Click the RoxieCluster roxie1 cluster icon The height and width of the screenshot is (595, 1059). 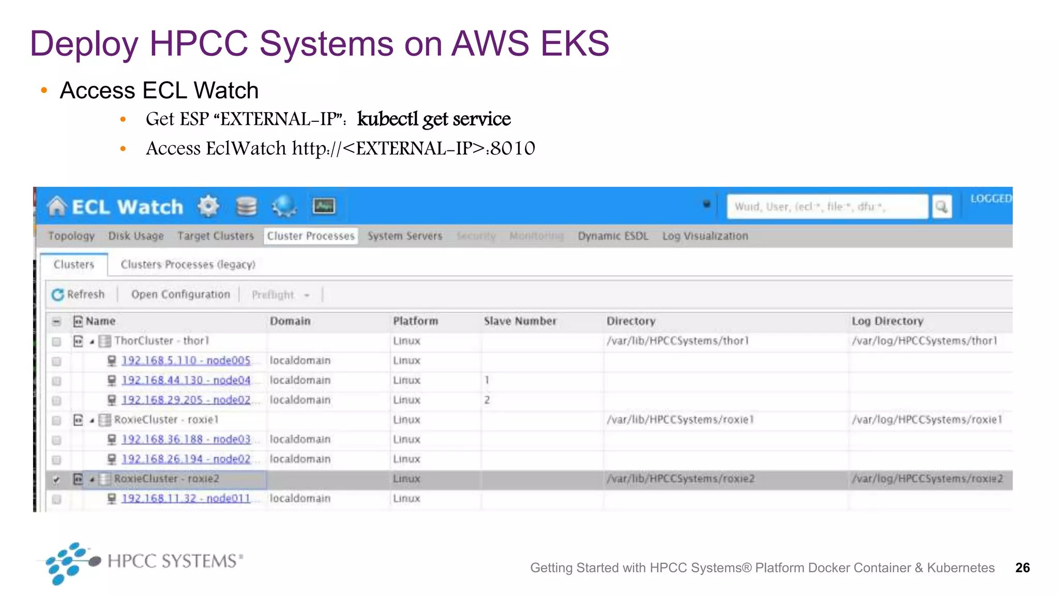pos(105,420)
